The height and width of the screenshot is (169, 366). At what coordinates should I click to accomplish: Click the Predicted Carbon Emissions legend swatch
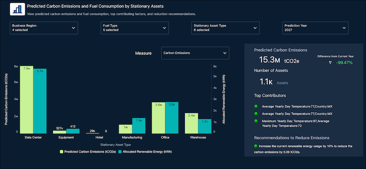[x=61, y=152]
